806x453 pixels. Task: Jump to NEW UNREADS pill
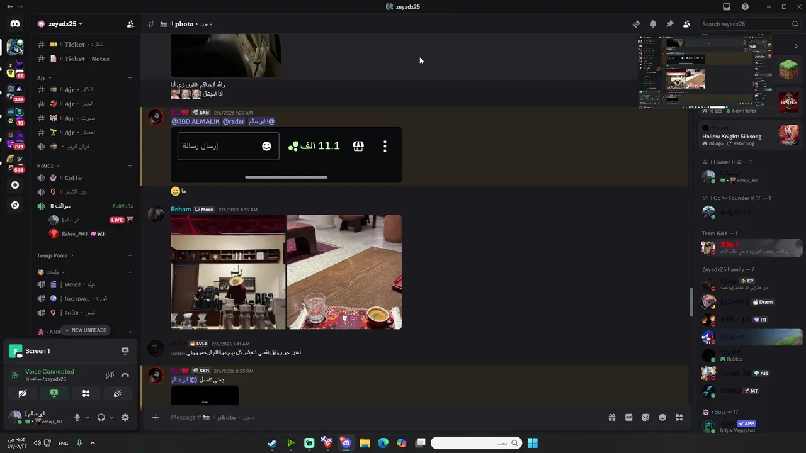85,330
